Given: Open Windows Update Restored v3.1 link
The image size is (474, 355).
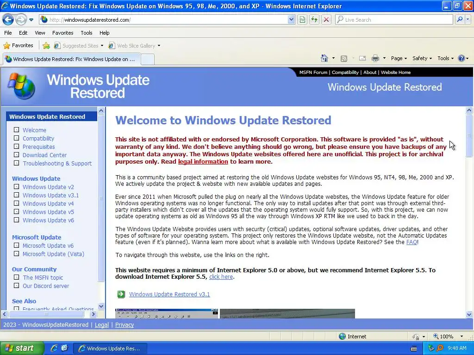Looking at the screenshot, I should 169,294.
